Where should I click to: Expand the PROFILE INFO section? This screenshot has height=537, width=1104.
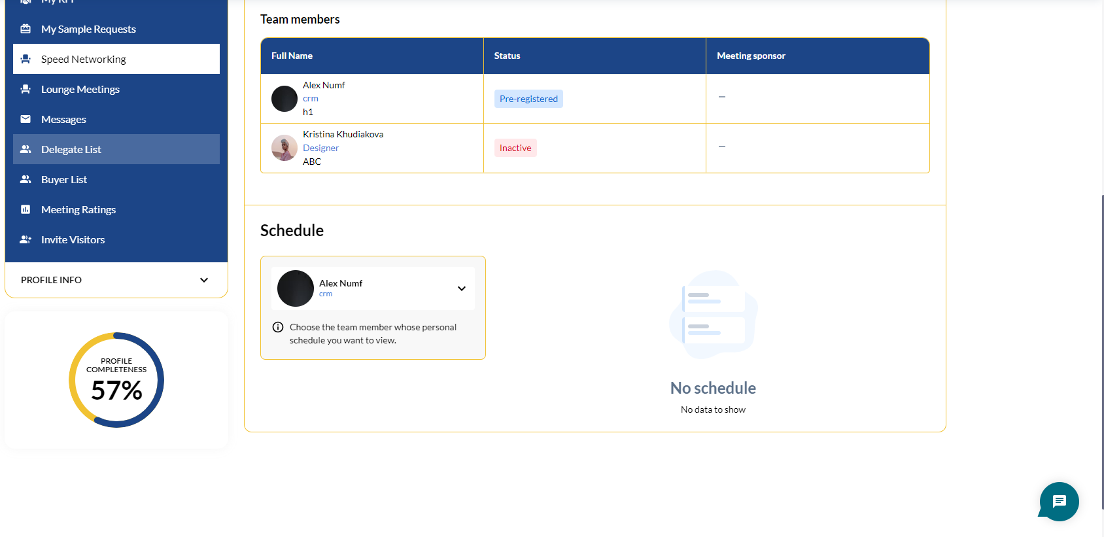click(203, 280)
